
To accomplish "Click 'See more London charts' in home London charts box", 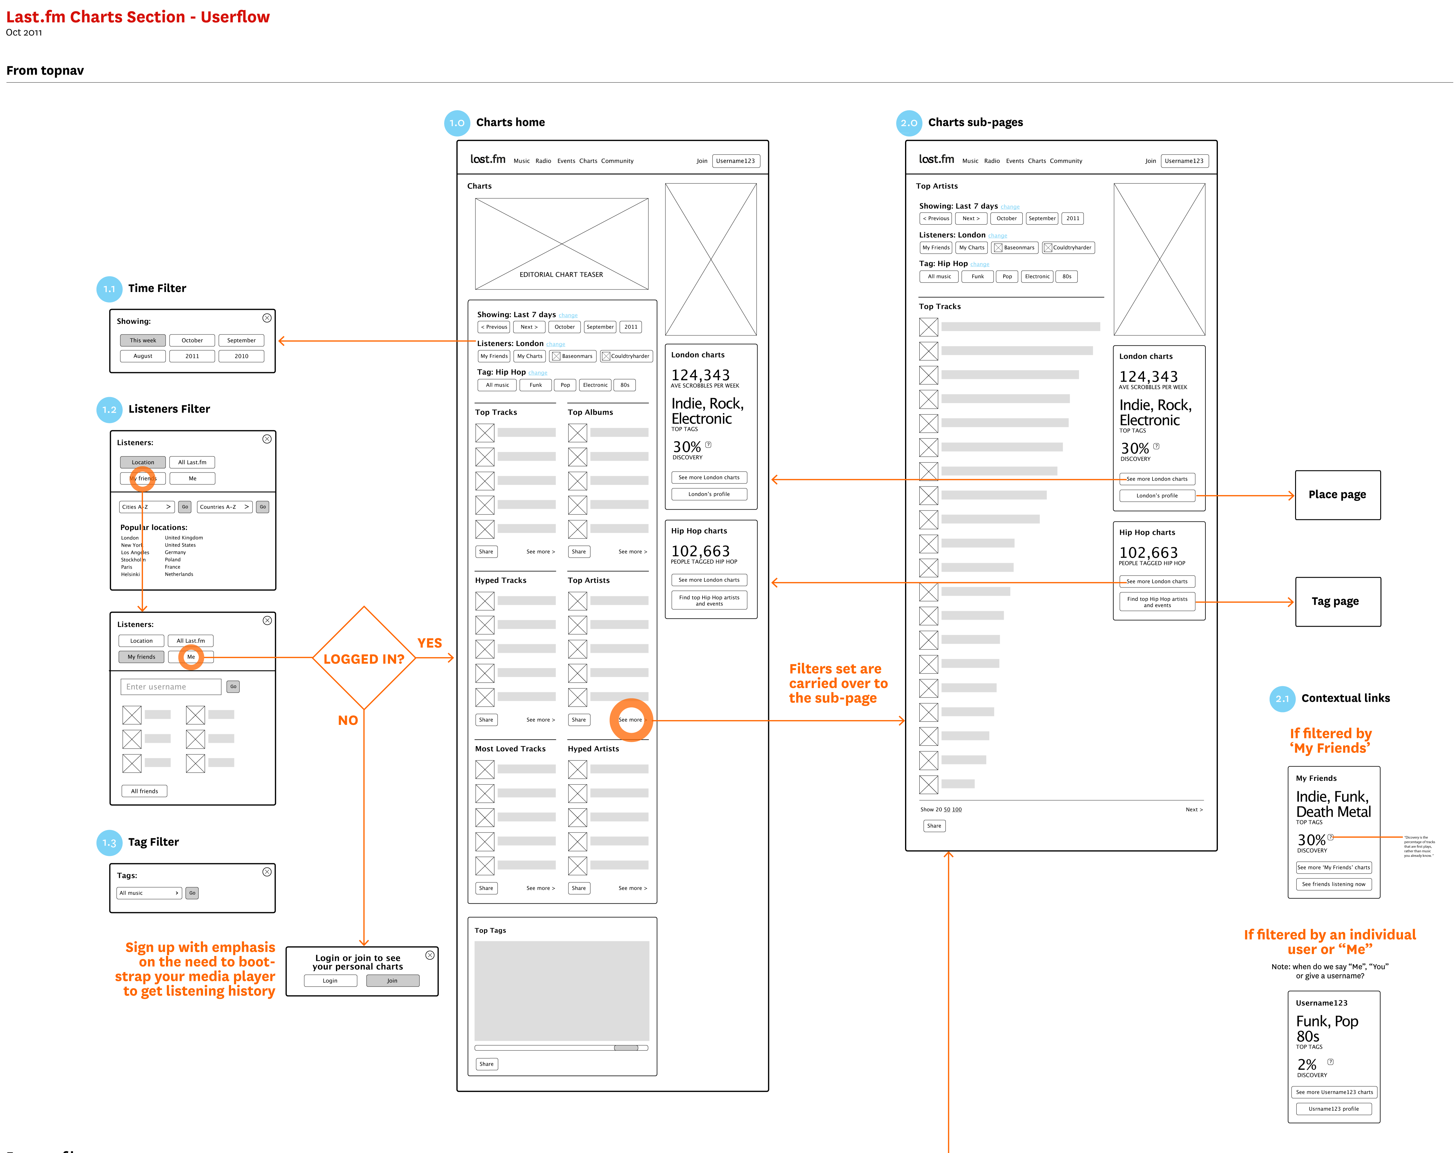I will click(709, 477).
